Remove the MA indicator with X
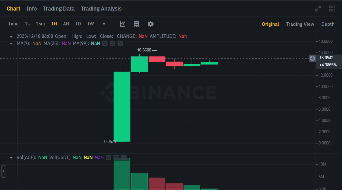This screenshot has width=342, height=190. click(120, 43)
